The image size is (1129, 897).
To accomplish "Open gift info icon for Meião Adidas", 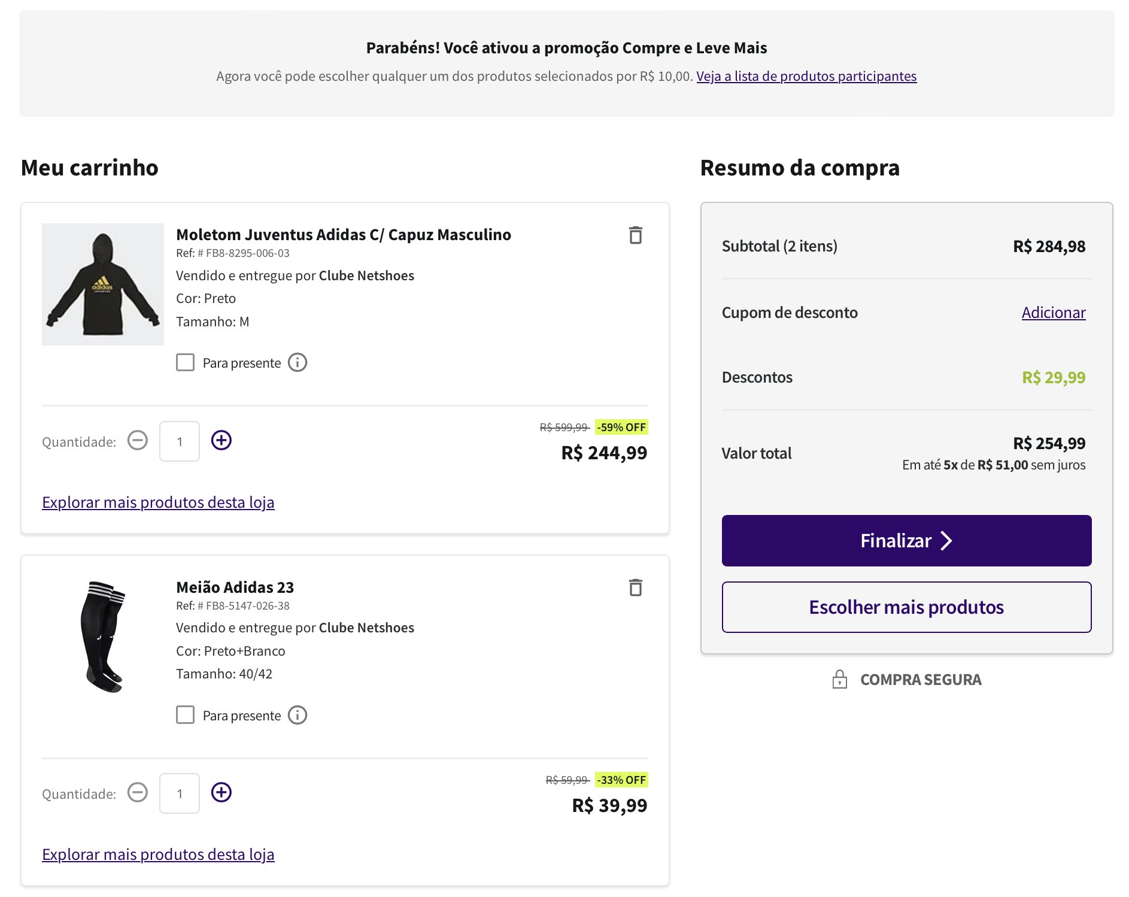I will point(298,715).
